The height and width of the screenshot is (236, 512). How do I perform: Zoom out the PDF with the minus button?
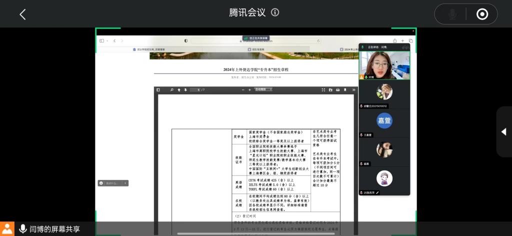tap(243, 90)
